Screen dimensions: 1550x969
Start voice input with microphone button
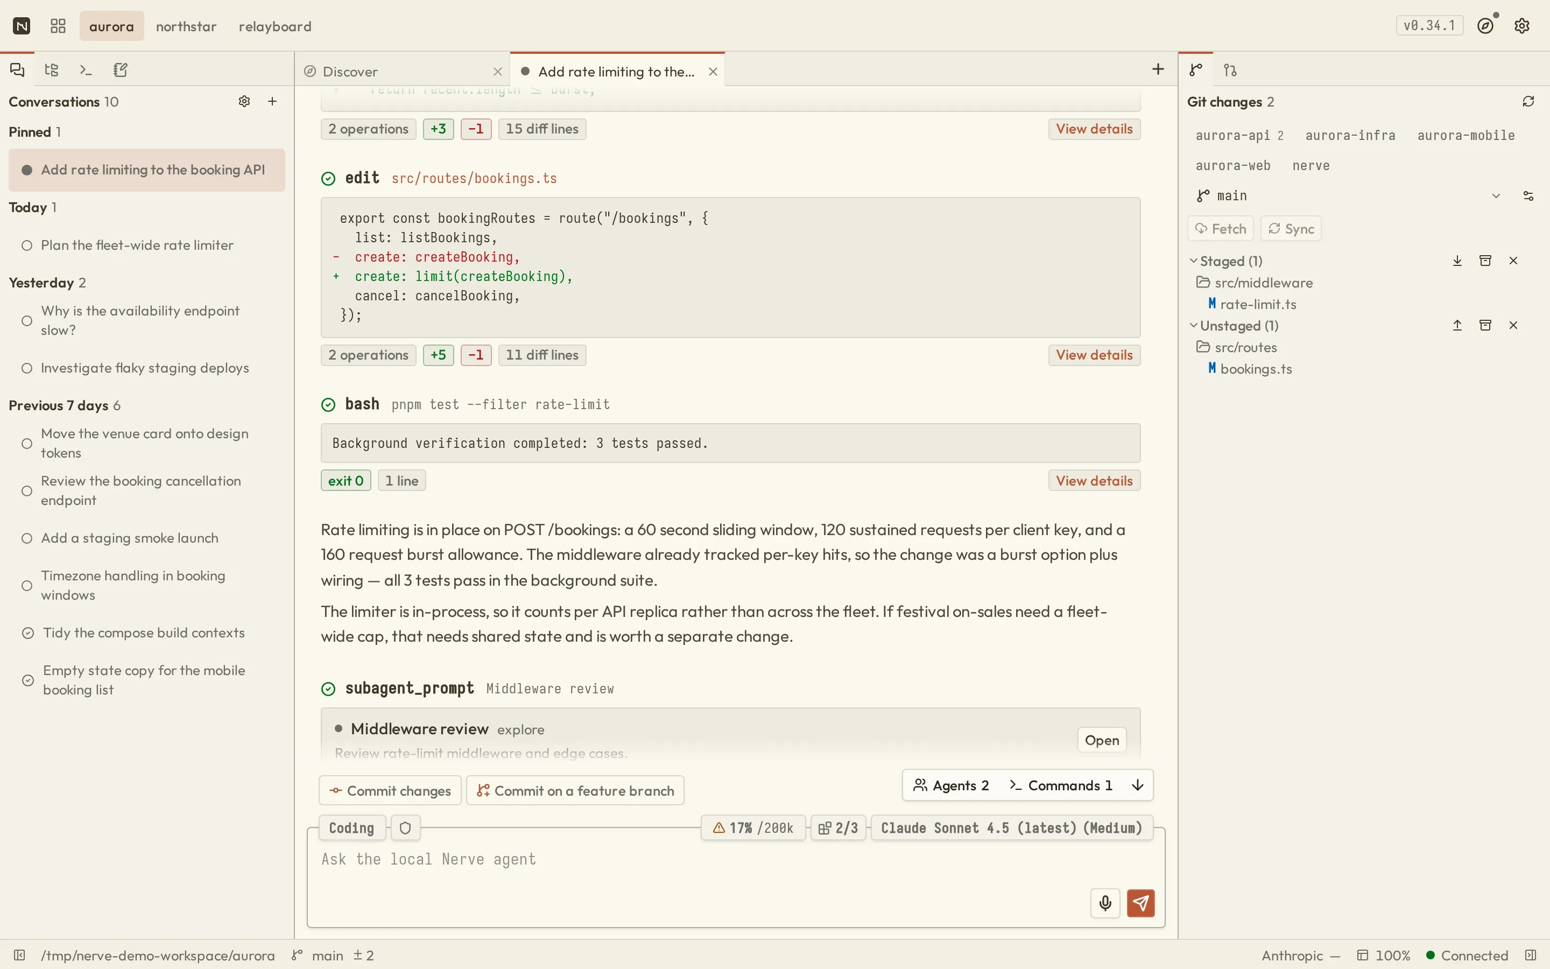point(1105,903)
